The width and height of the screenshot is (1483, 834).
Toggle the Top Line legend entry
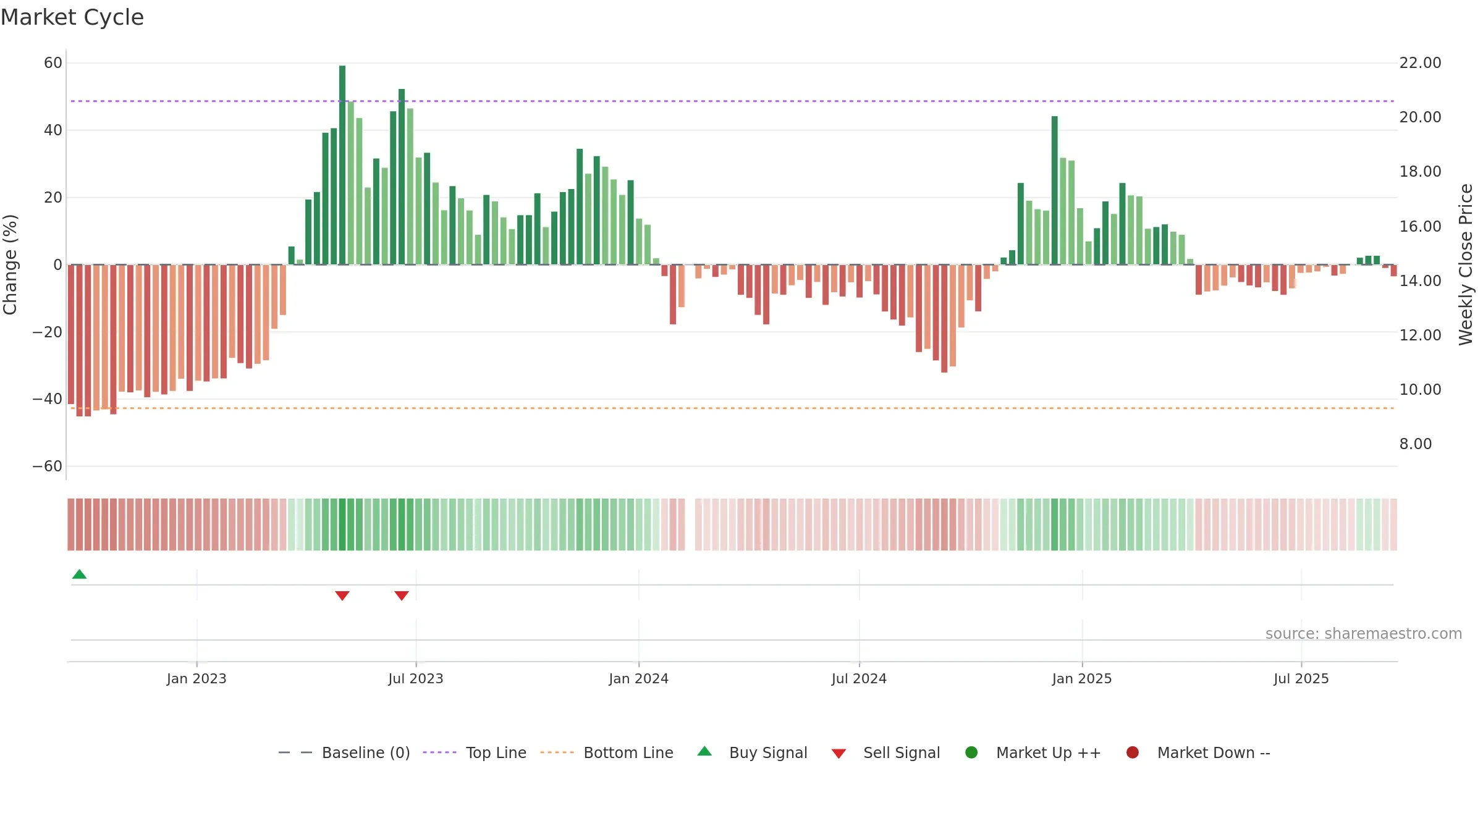[x=475, y=752]
